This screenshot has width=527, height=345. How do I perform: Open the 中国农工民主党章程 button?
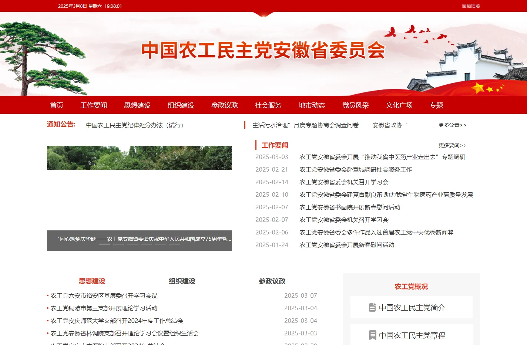(412, 335)
